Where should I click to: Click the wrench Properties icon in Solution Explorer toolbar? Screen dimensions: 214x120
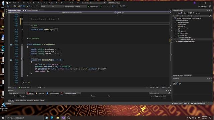197,13
